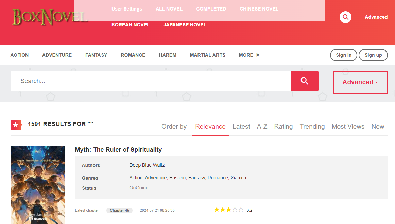395x224 pixels.
Task: Open the novel cover thumbnail
Action: tap(38, 185)
